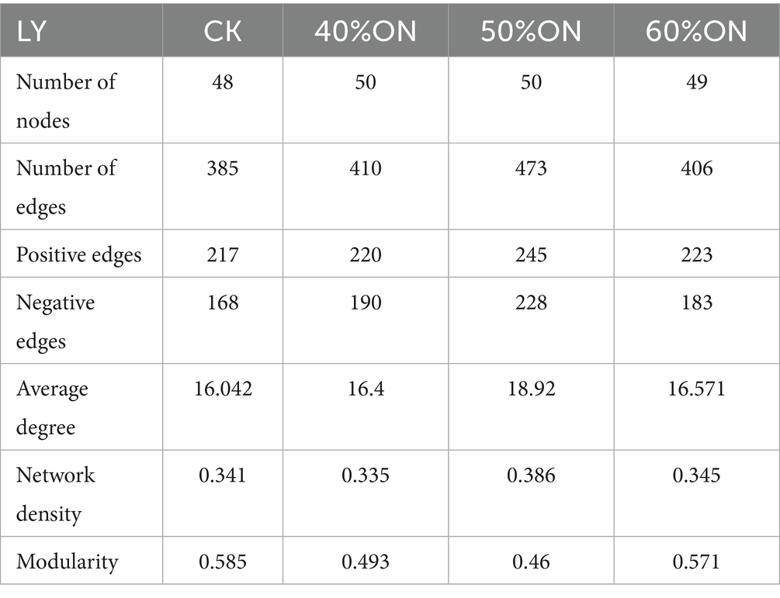Screen dimensions: 780x598
Task: Click the value 473 in the edges row
Action: [531, 168]
